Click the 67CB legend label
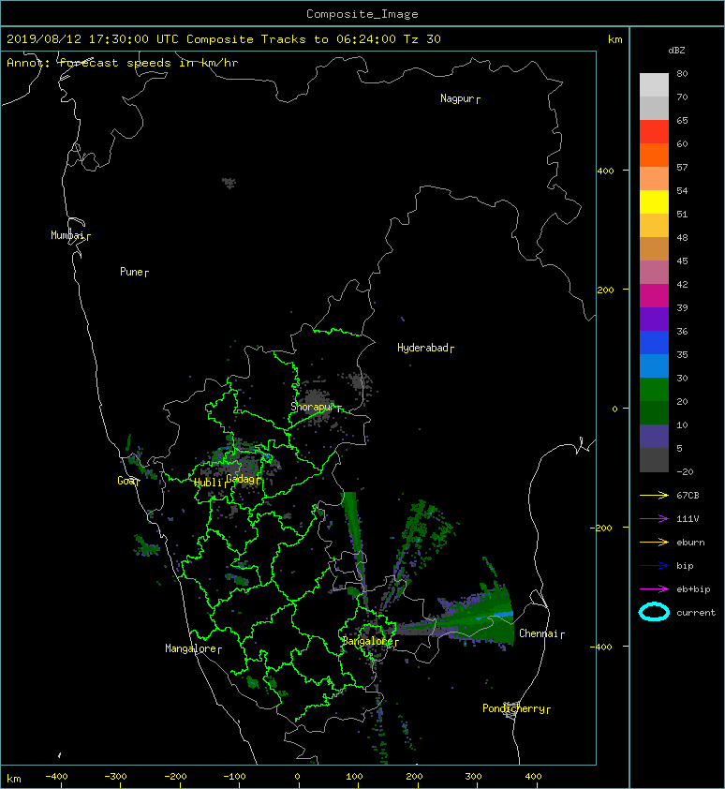Image resolution: width=725 pixels, height=789 pixels. click(x=688, y=495)
